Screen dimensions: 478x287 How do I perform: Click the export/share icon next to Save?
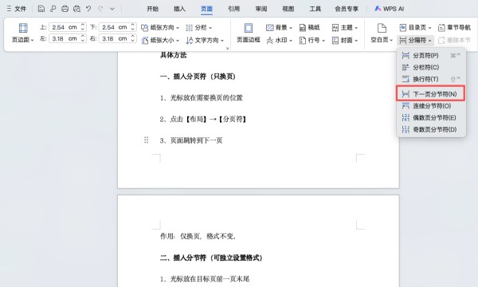click(x=53, y=9)
